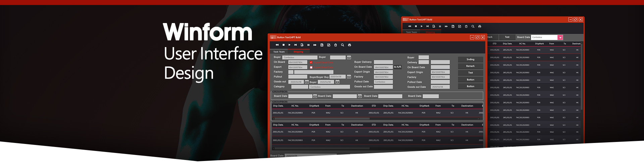Click the printer icon in the front window toolbar

coord(350,45)
